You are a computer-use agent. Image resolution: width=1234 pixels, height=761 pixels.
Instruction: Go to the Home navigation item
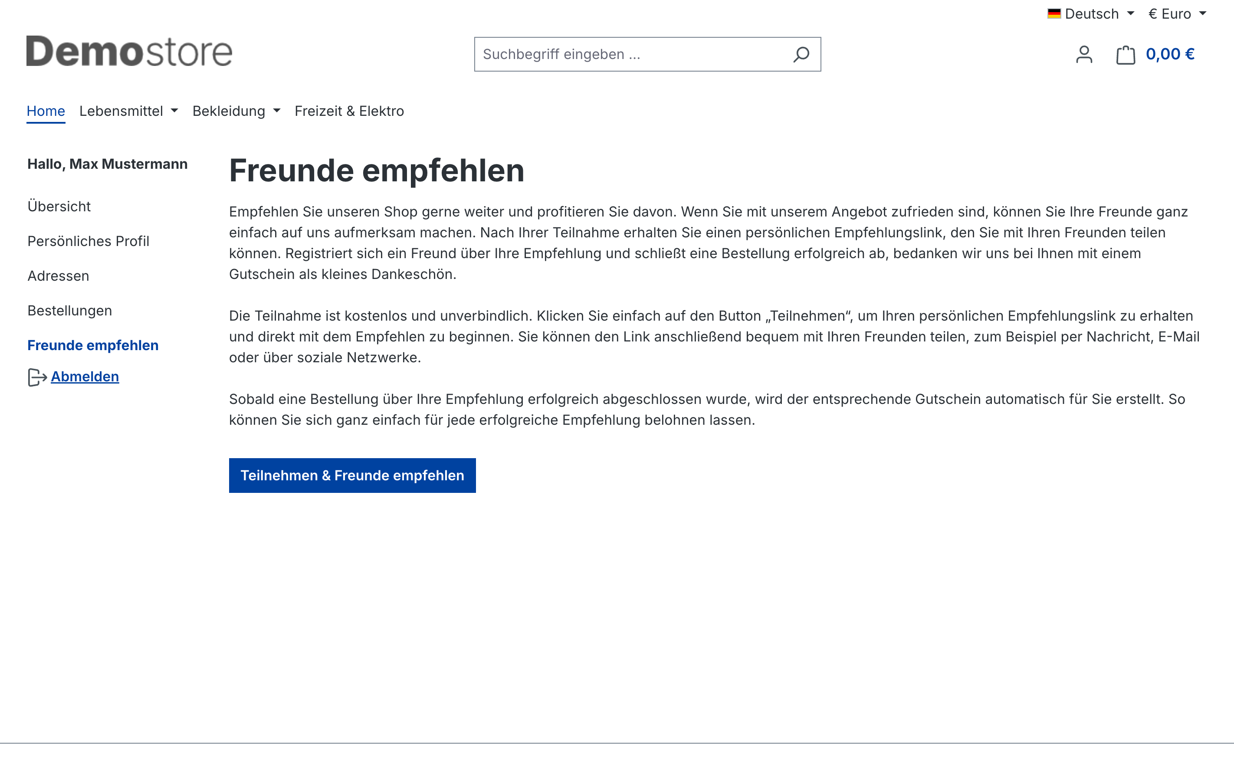[x=46, y=111]
